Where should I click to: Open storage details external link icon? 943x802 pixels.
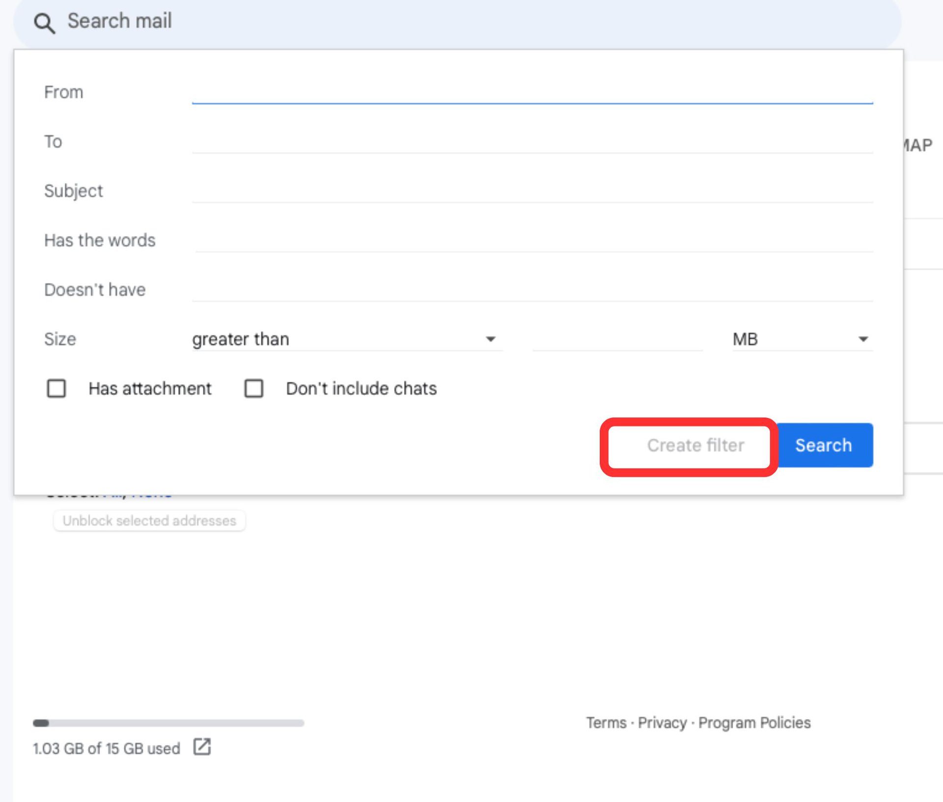(202, 747)
